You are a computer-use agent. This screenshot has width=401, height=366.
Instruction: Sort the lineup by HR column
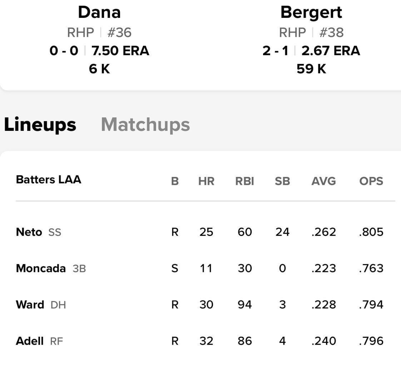click(x=206, y=181)
